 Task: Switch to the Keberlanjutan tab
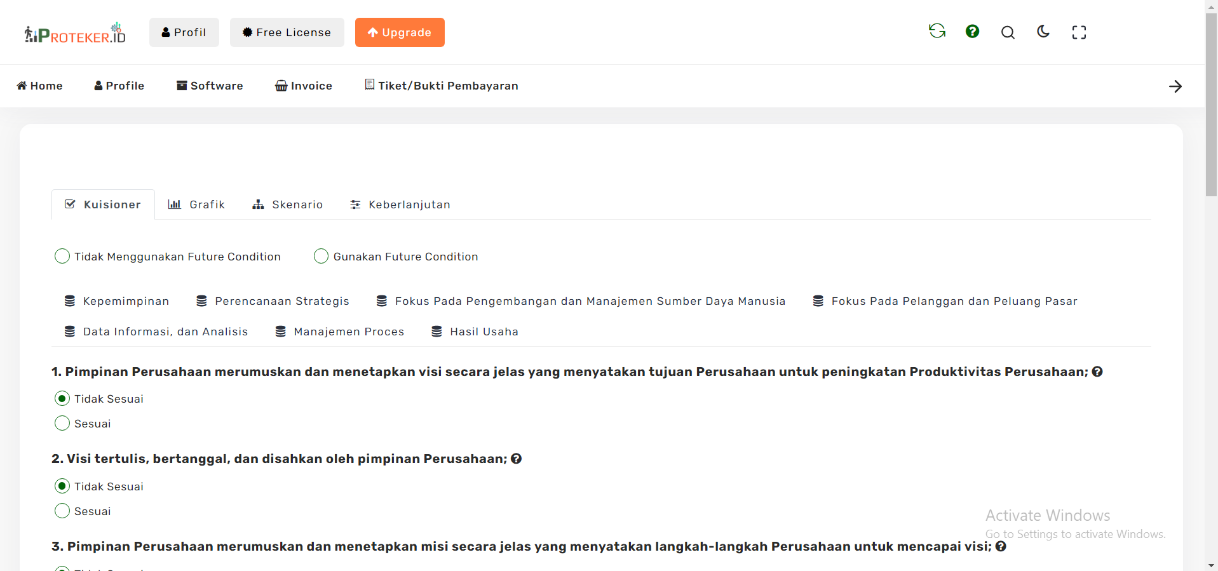pos(400,205)
